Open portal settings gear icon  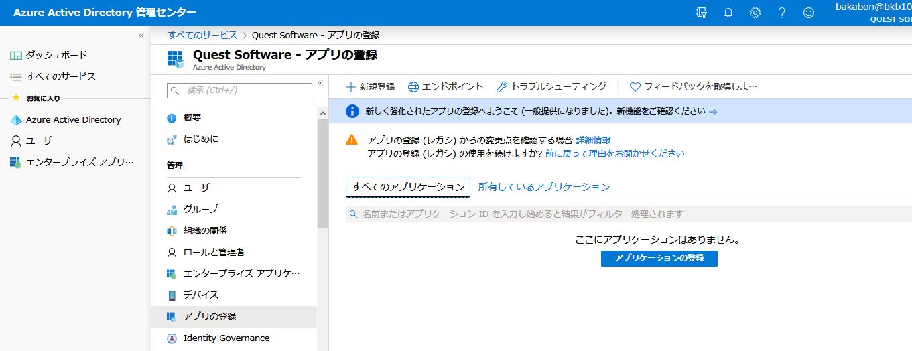[755, 13]
